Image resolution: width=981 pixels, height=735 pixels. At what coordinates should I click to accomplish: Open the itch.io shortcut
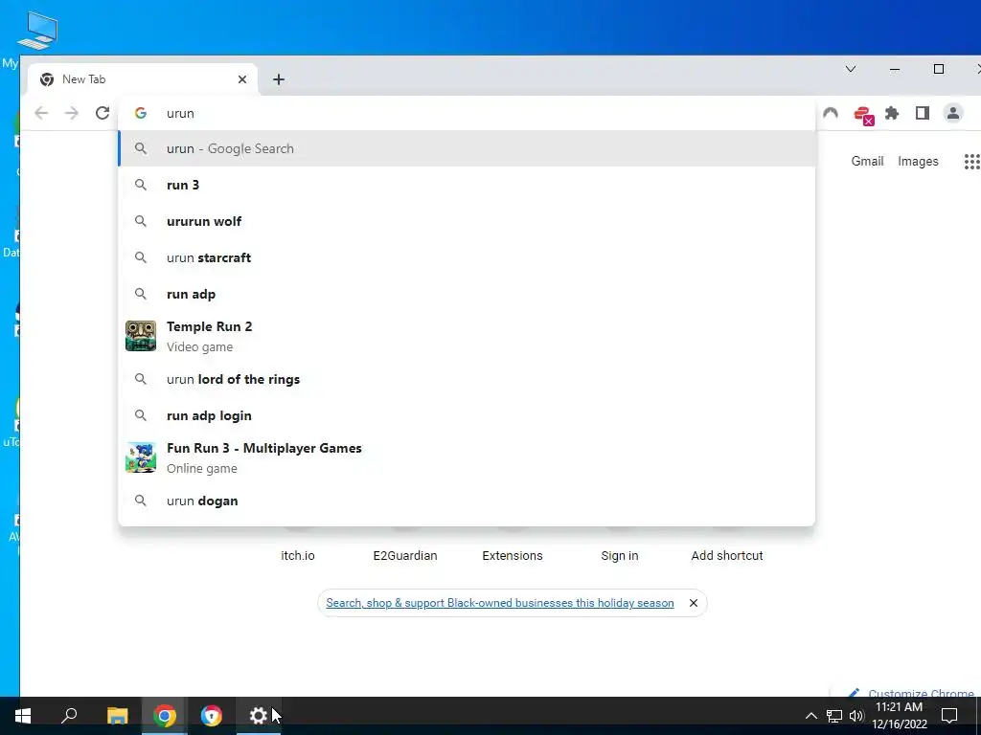[x=298, y=556]
